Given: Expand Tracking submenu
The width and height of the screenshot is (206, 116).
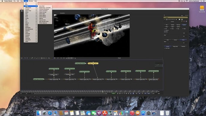Looking at the screenshot, I should pos(31,38).
